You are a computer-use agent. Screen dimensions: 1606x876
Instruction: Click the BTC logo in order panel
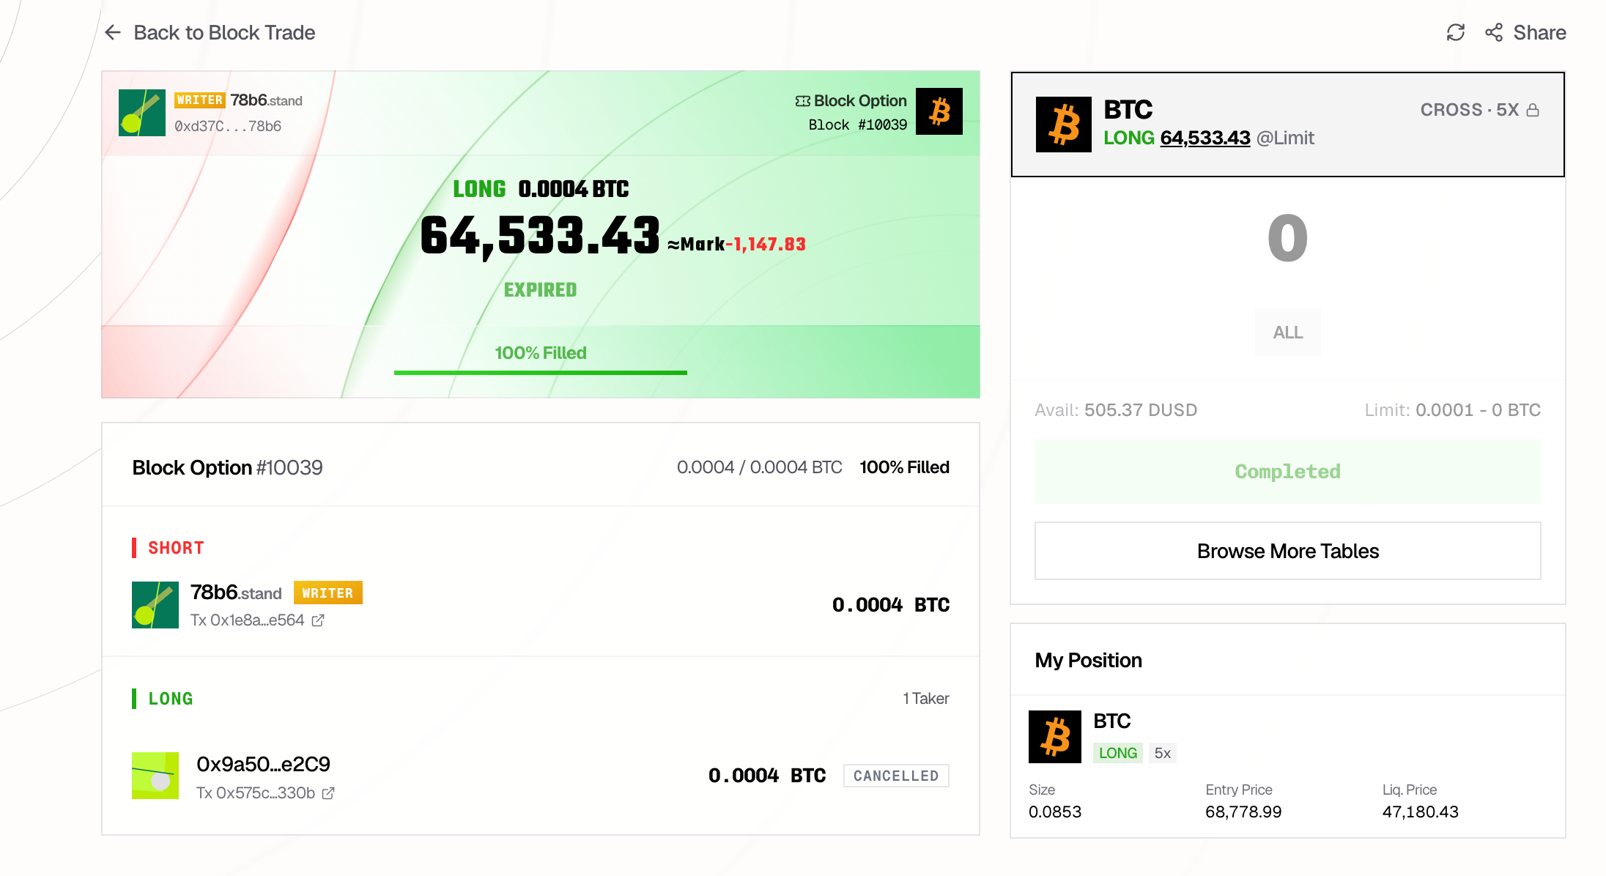pos(1064,125)
